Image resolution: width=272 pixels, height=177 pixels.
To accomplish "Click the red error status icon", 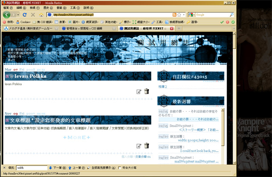I will tap(227, 22).
